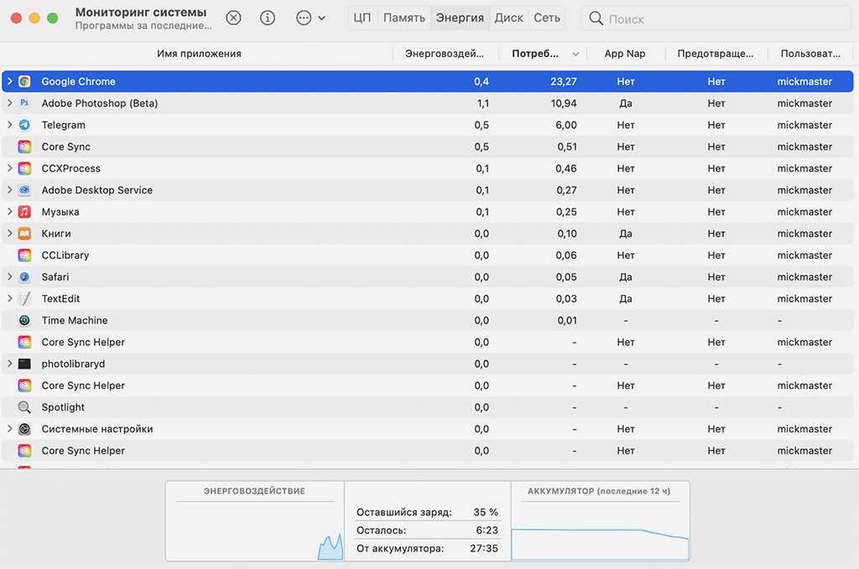This screenshot has width=859, height=569.
Task: Expand the Telegram process disclosure arrow
Action: click(x=9, y=125)
